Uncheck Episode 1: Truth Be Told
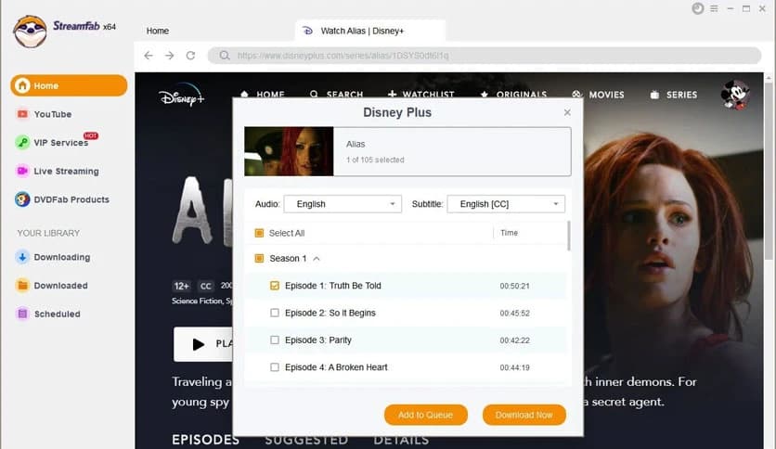 pos(275,286)
